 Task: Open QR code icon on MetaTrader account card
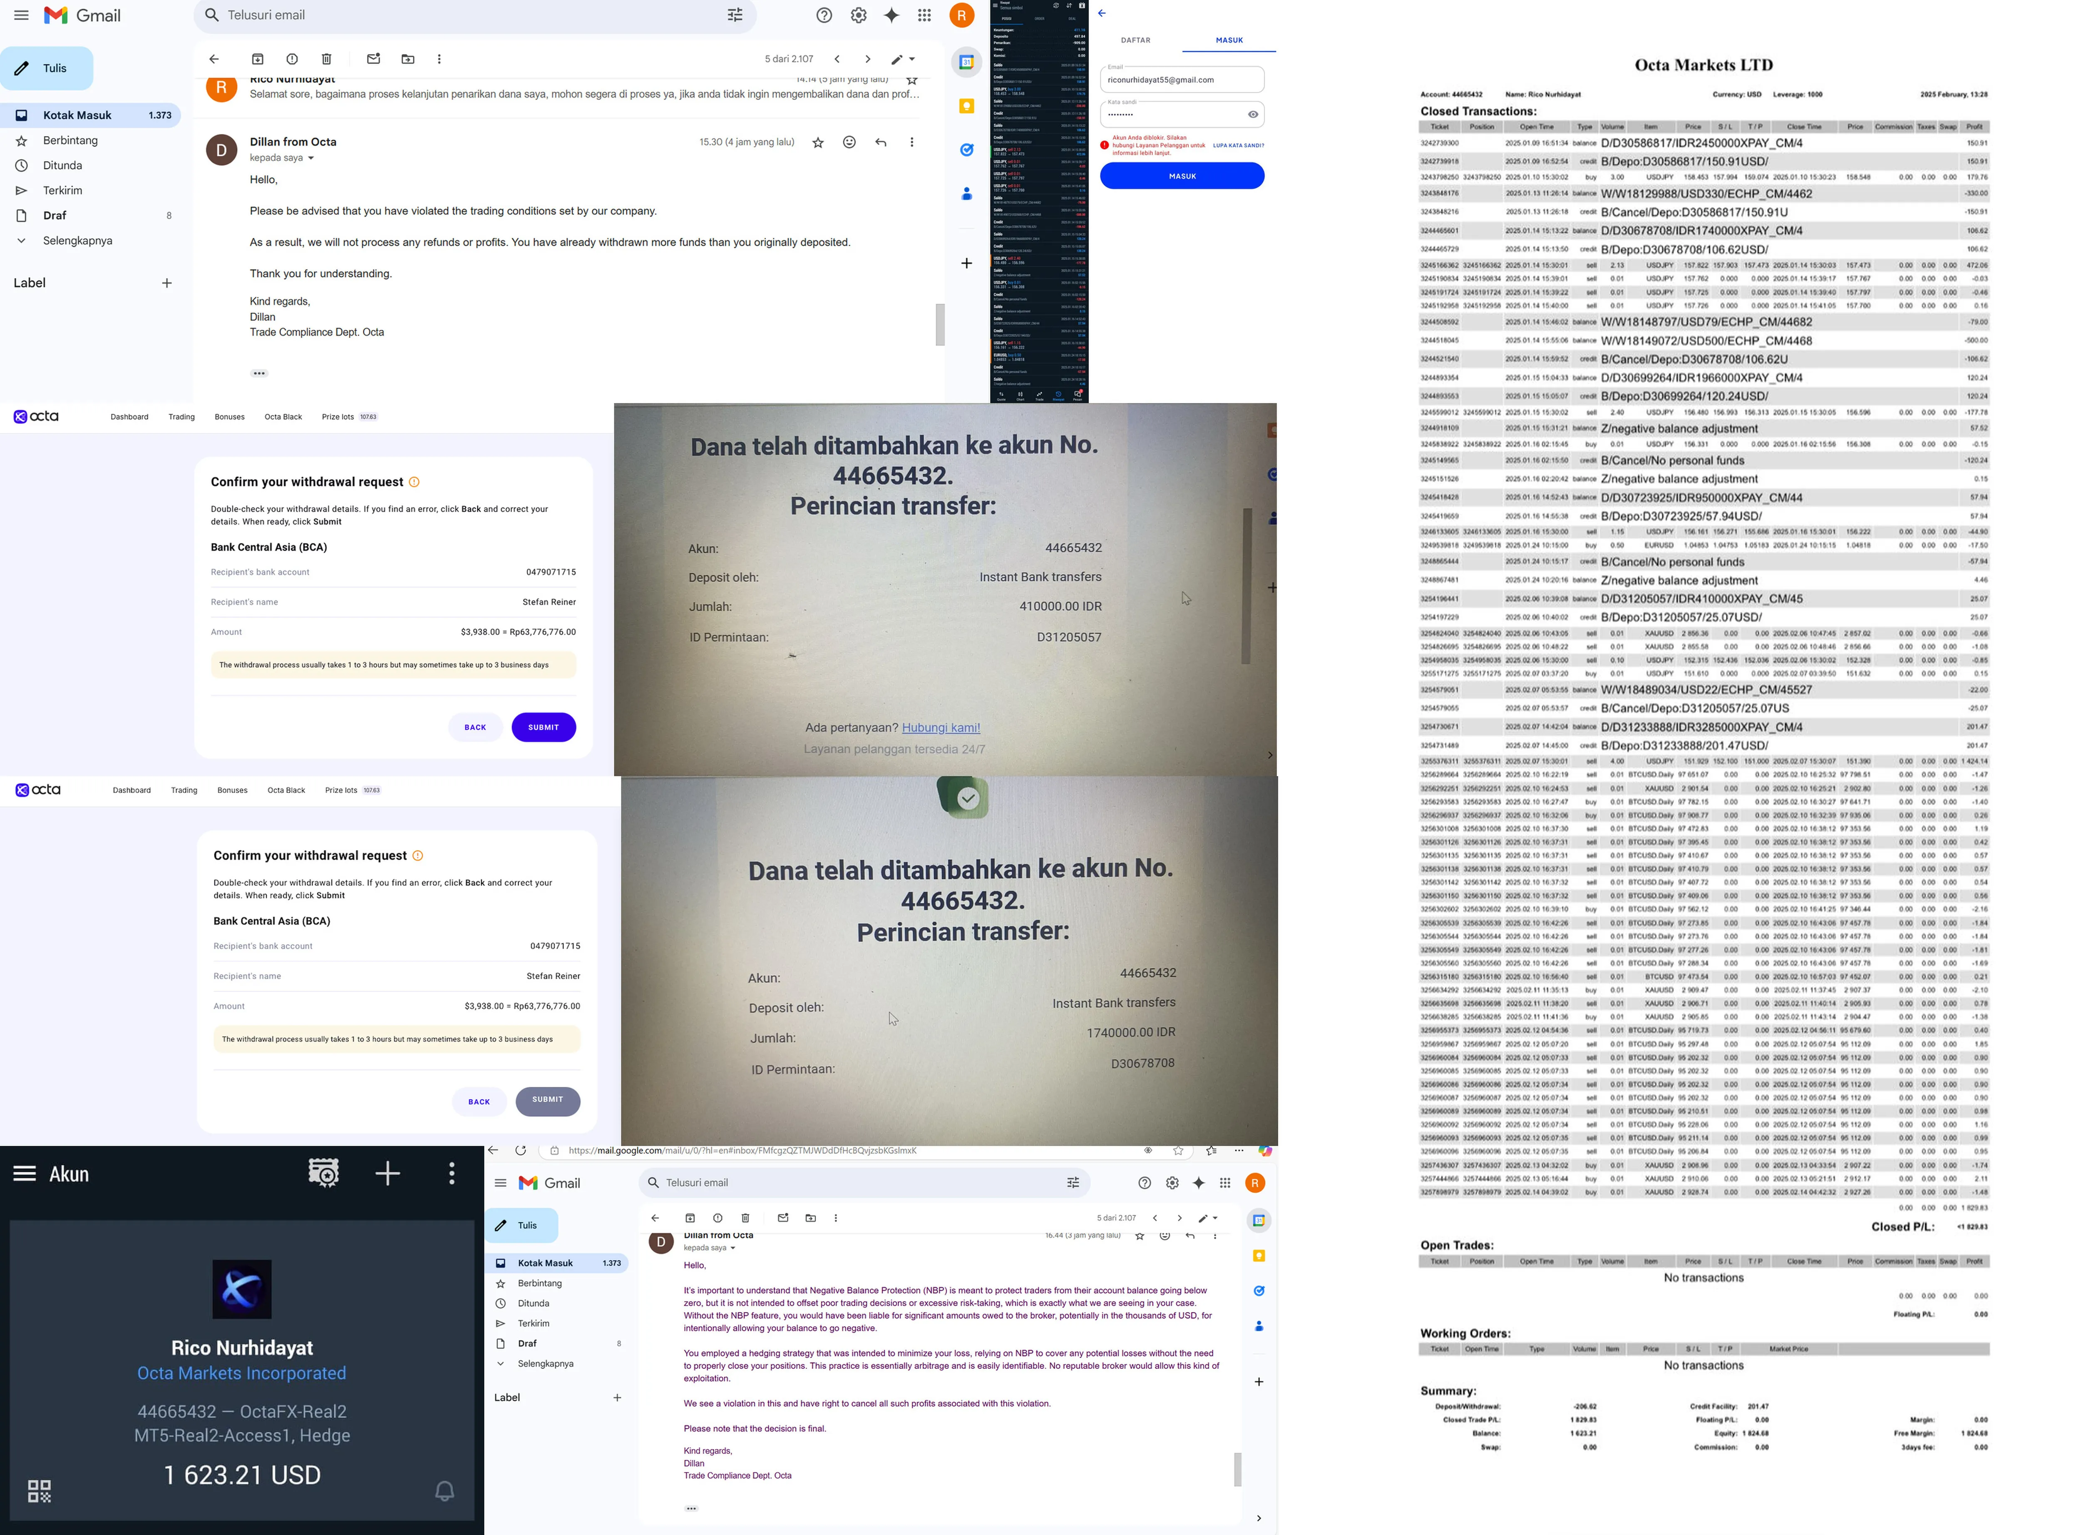pyautogui.click(x=40, y=1491)
